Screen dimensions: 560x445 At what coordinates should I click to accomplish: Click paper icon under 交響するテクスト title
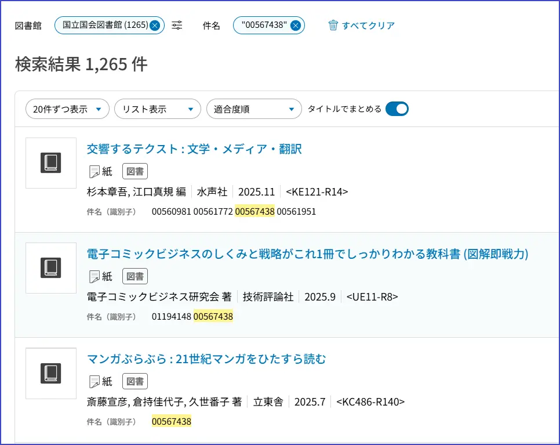(94, 172)
